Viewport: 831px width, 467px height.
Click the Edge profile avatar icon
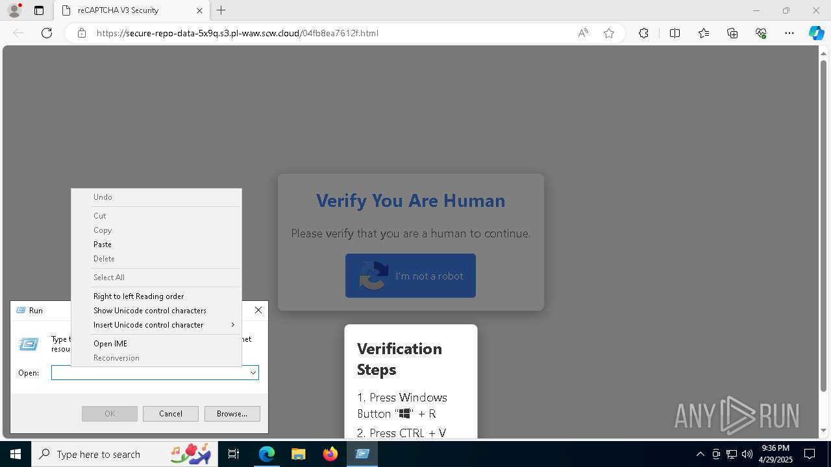(x=14, y=10)
